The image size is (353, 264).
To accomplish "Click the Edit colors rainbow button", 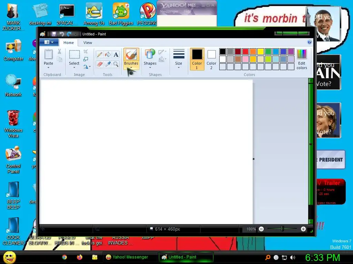I will pos(302,59).
